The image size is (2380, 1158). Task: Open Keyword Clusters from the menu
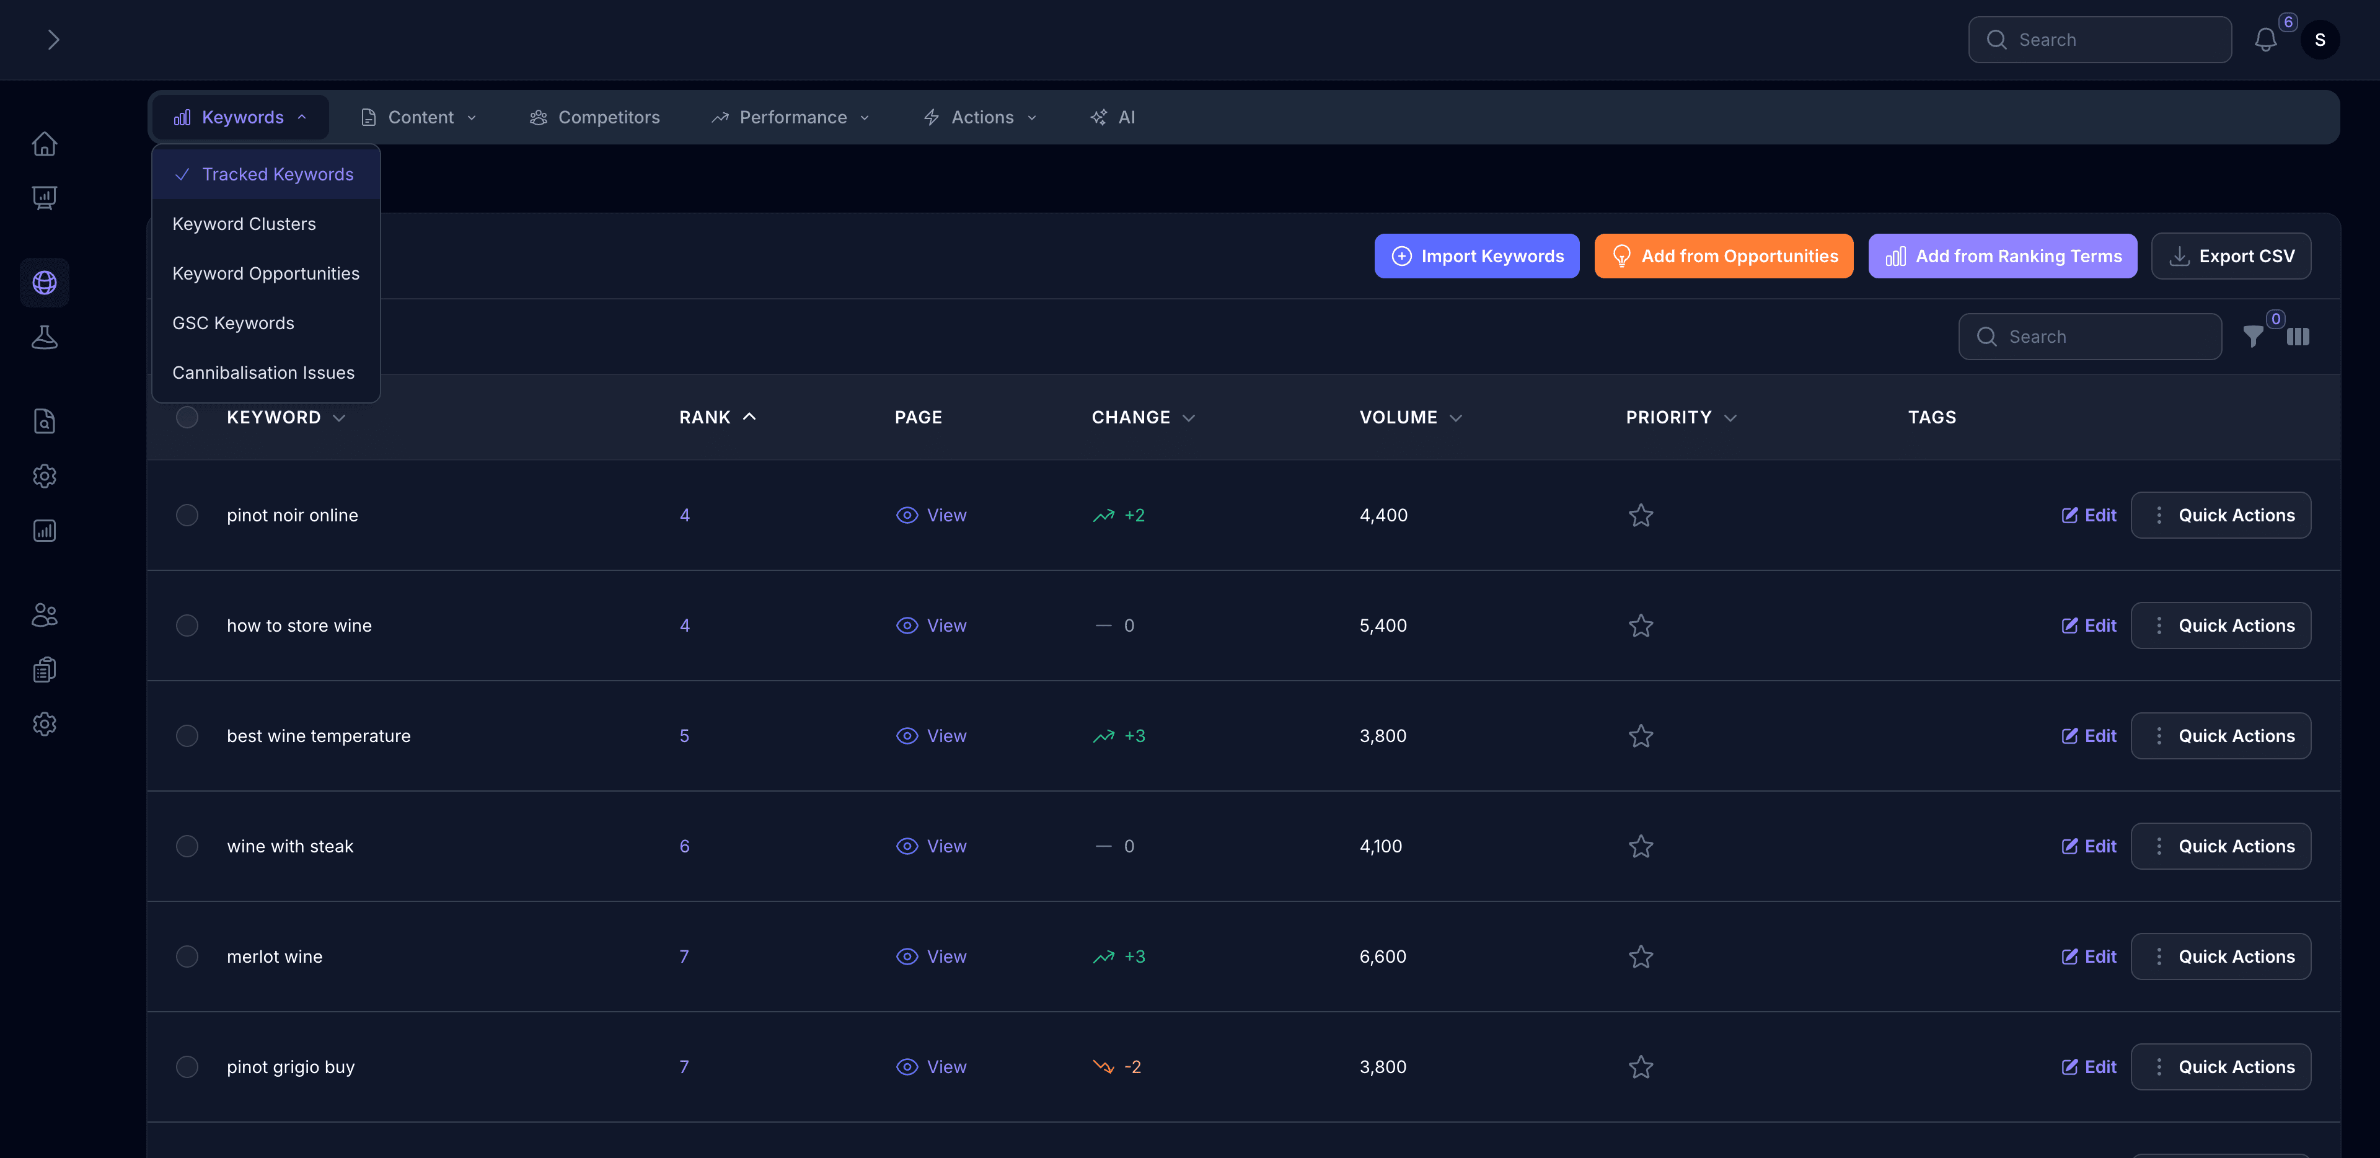[266, 224]
